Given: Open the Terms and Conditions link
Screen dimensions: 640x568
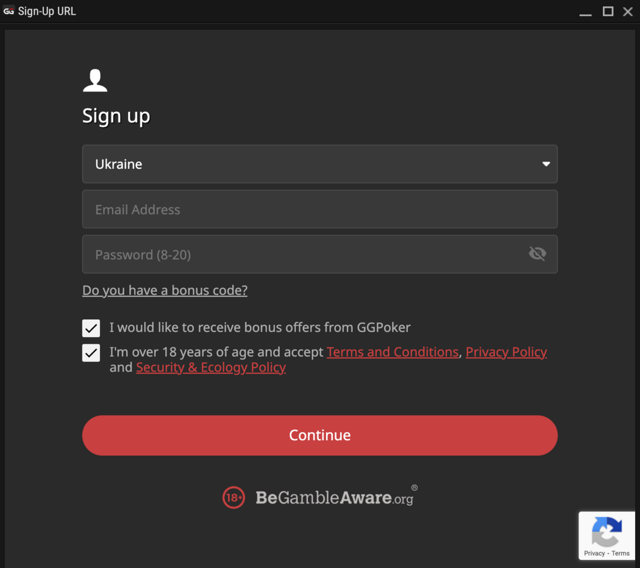Looking at the screenshot, I should tap(393, 352).
